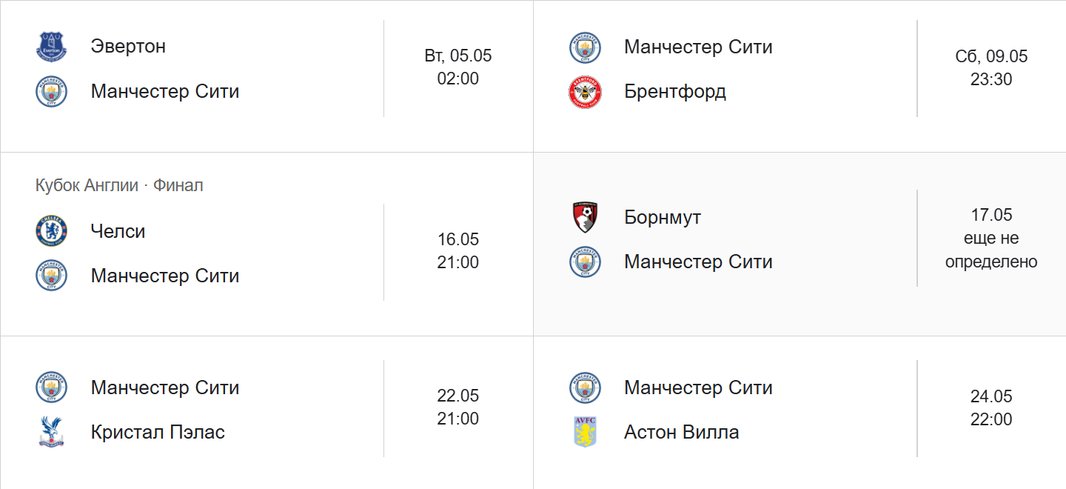Click the Crystal Palace eagle crest

pyautogui.click(x=52, y=432)
